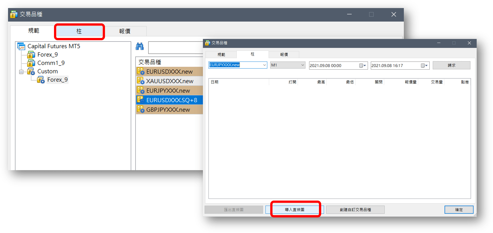This screenshot has height=233, width=493.
Task: Click the 交易量 column header
Action: tap(431, 82)
